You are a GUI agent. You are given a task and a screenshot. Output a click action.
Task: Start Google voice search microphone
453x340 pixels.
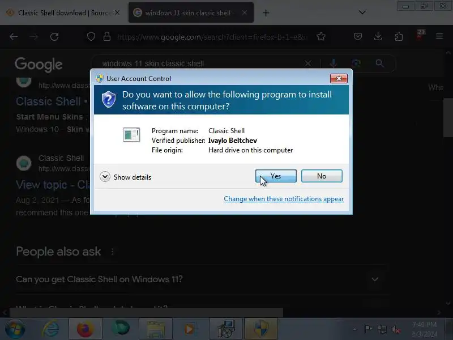(334, 63)
